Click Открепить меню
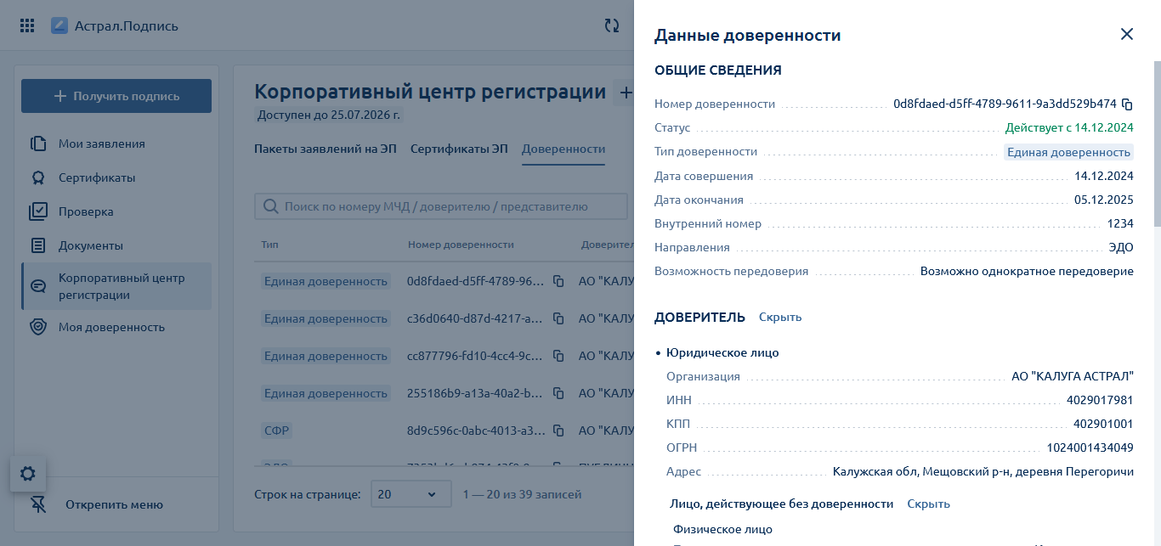 (x=114, y=504)
